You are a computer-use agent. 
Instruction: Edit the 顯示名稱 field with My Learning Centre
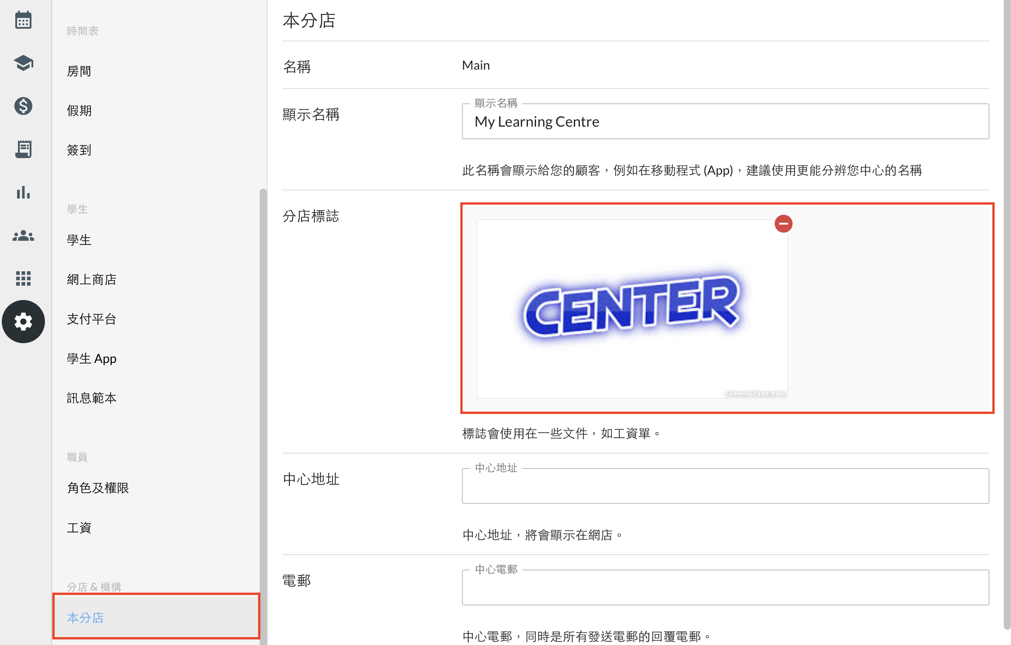[725, 121]
